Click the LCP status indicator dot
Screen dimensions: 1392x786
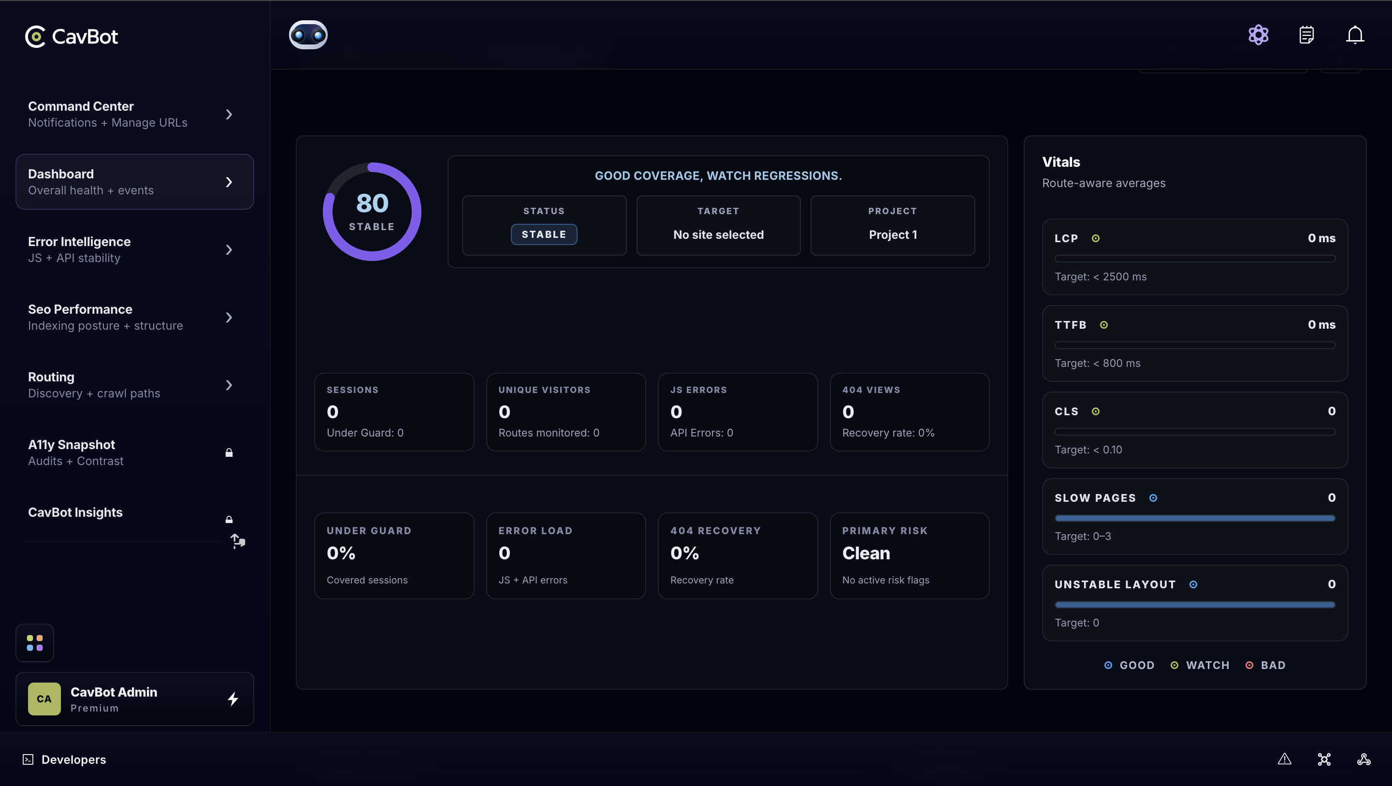(x=1095, y=238)
